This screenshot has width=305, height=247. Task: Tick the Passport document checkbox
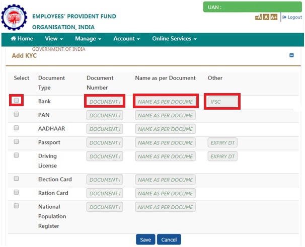[16, 141]
